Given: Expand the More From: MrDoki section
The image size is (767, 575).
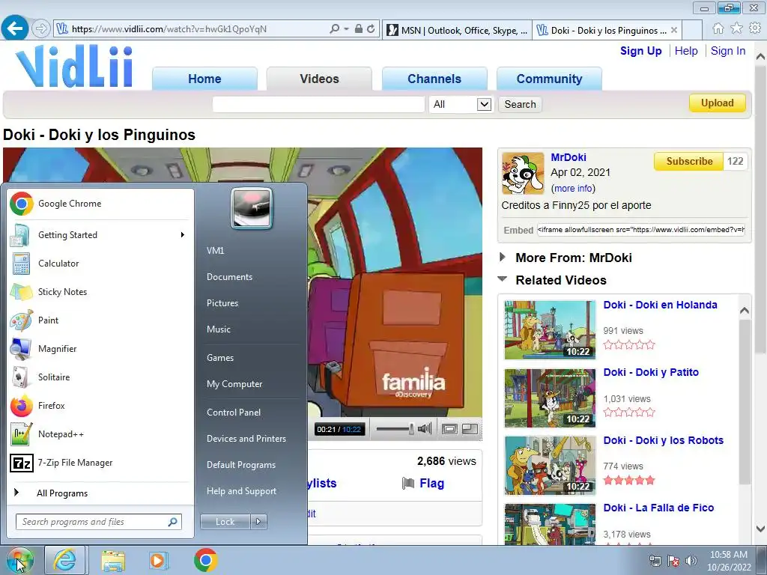Looking at the screenshot, I should 503,258.
